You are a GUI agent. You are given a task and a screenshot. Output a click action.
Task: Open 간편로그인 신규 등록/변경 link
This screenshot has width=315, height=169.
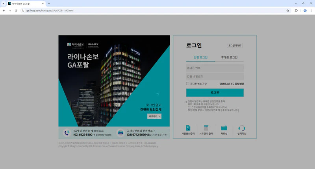point(232,84)
